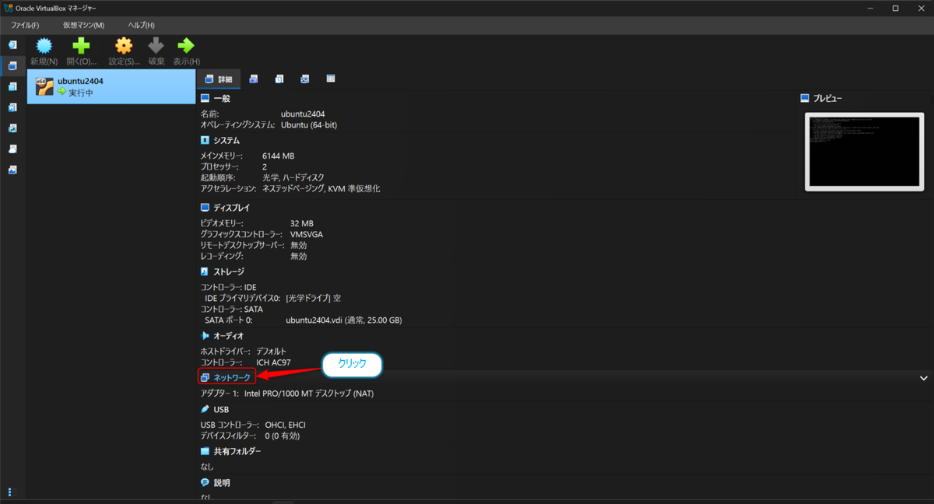The width and height of the screenshot is (934, 504).
Task: Open the ストレージ section heading link
Action: [229, 272]
